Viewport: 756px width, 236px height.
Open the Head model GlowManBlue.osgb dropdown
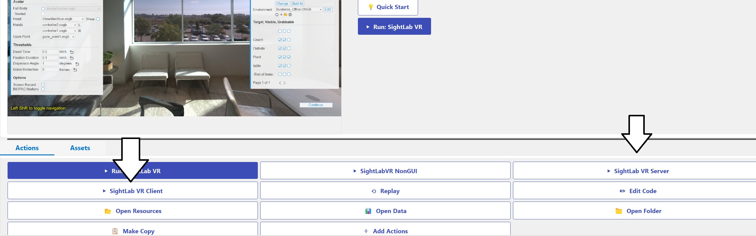click(x=63, y=19)
